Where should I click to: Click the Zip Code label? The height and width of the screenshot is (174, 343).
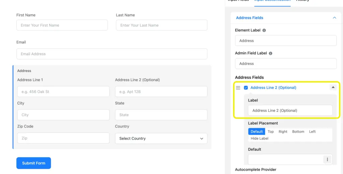25,126
